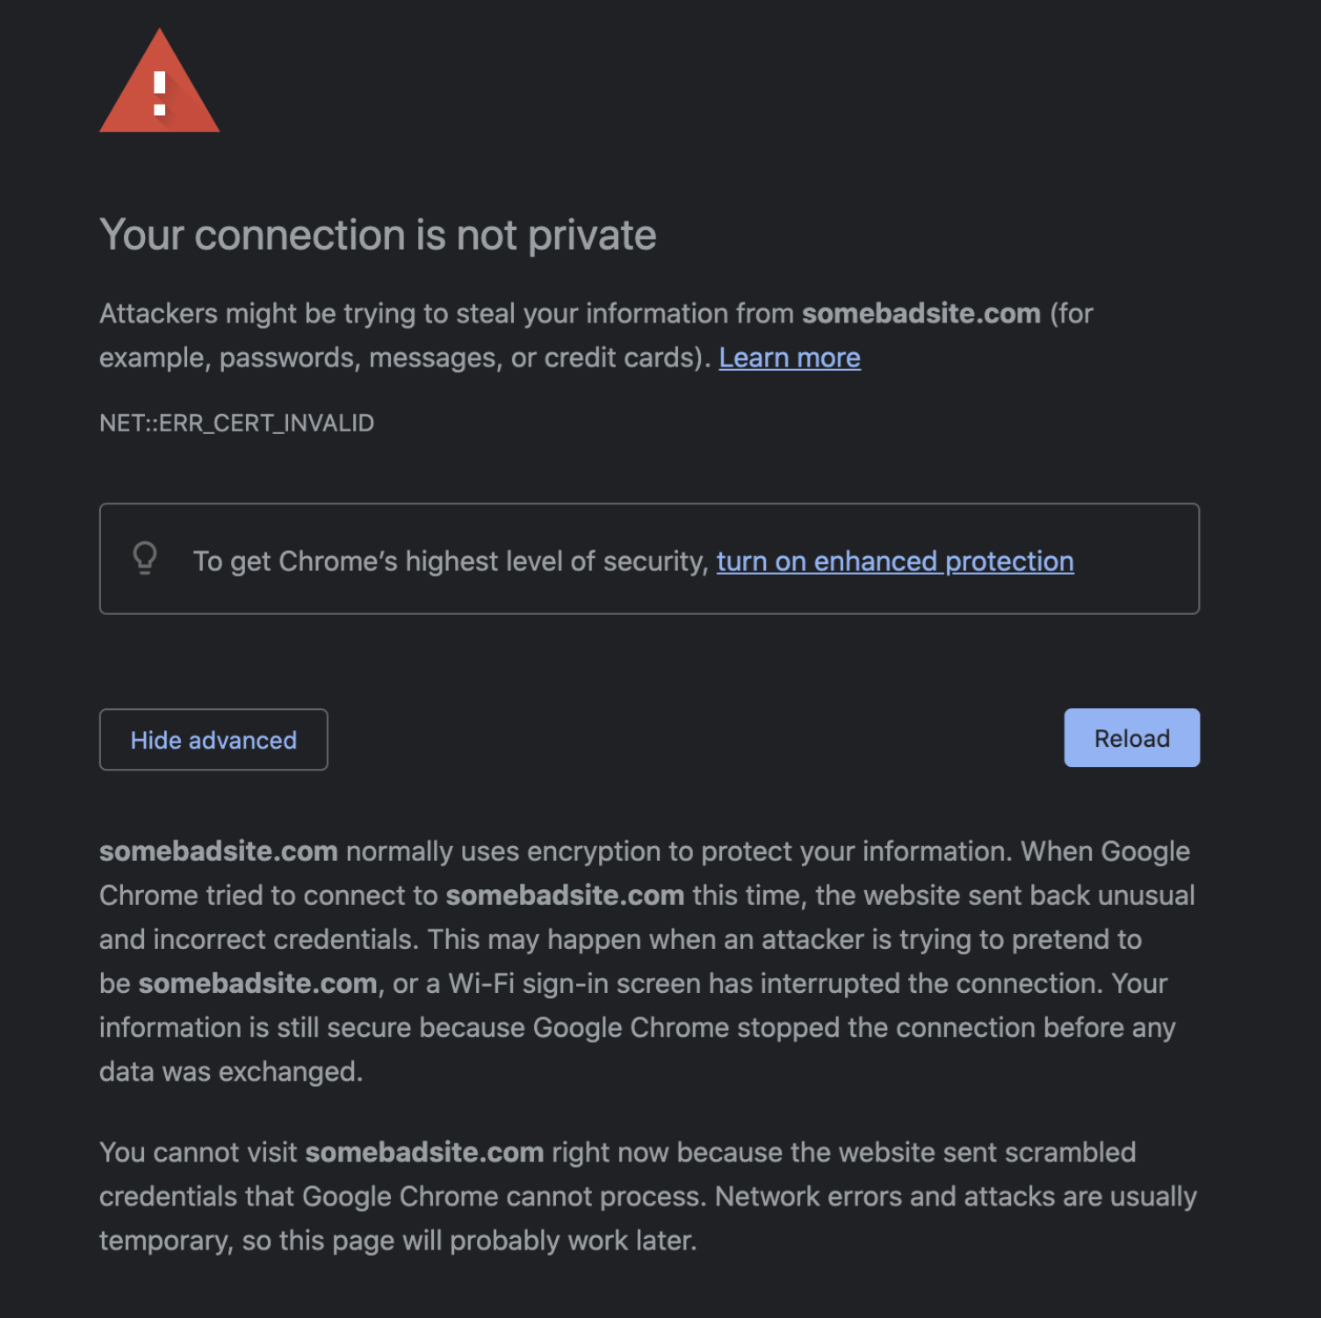Click the data was exchanged line
This screenshot has width=1321, height=1318.
(x=230, y=1072)
